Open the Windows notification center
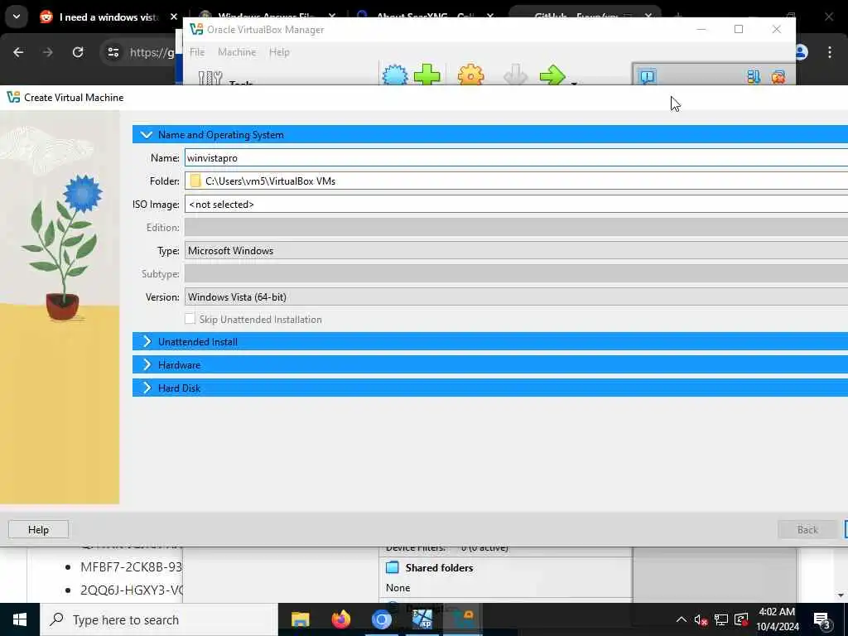848x636 pixels. click(822, 619)
